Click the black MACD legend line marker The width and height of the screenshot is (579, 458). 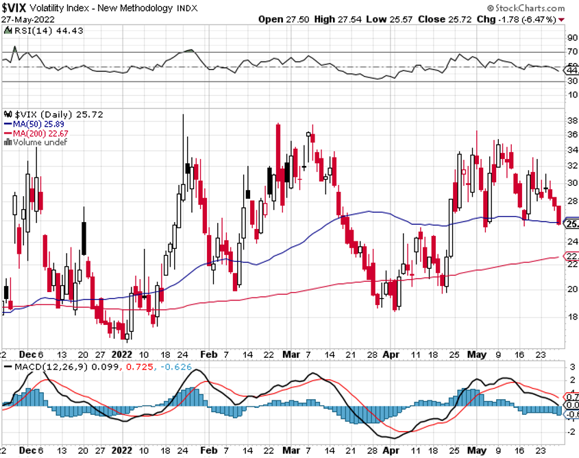point(8,367)
